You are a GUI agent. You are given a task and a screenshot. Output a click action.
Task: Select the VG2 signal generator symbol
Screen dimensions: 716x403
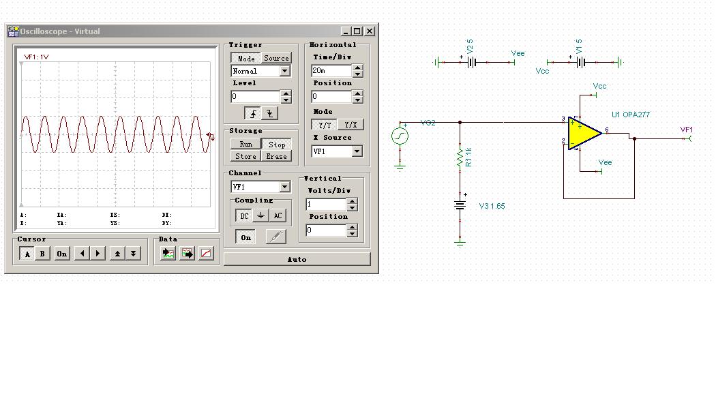pyautogui.click(x=400, y=136)
